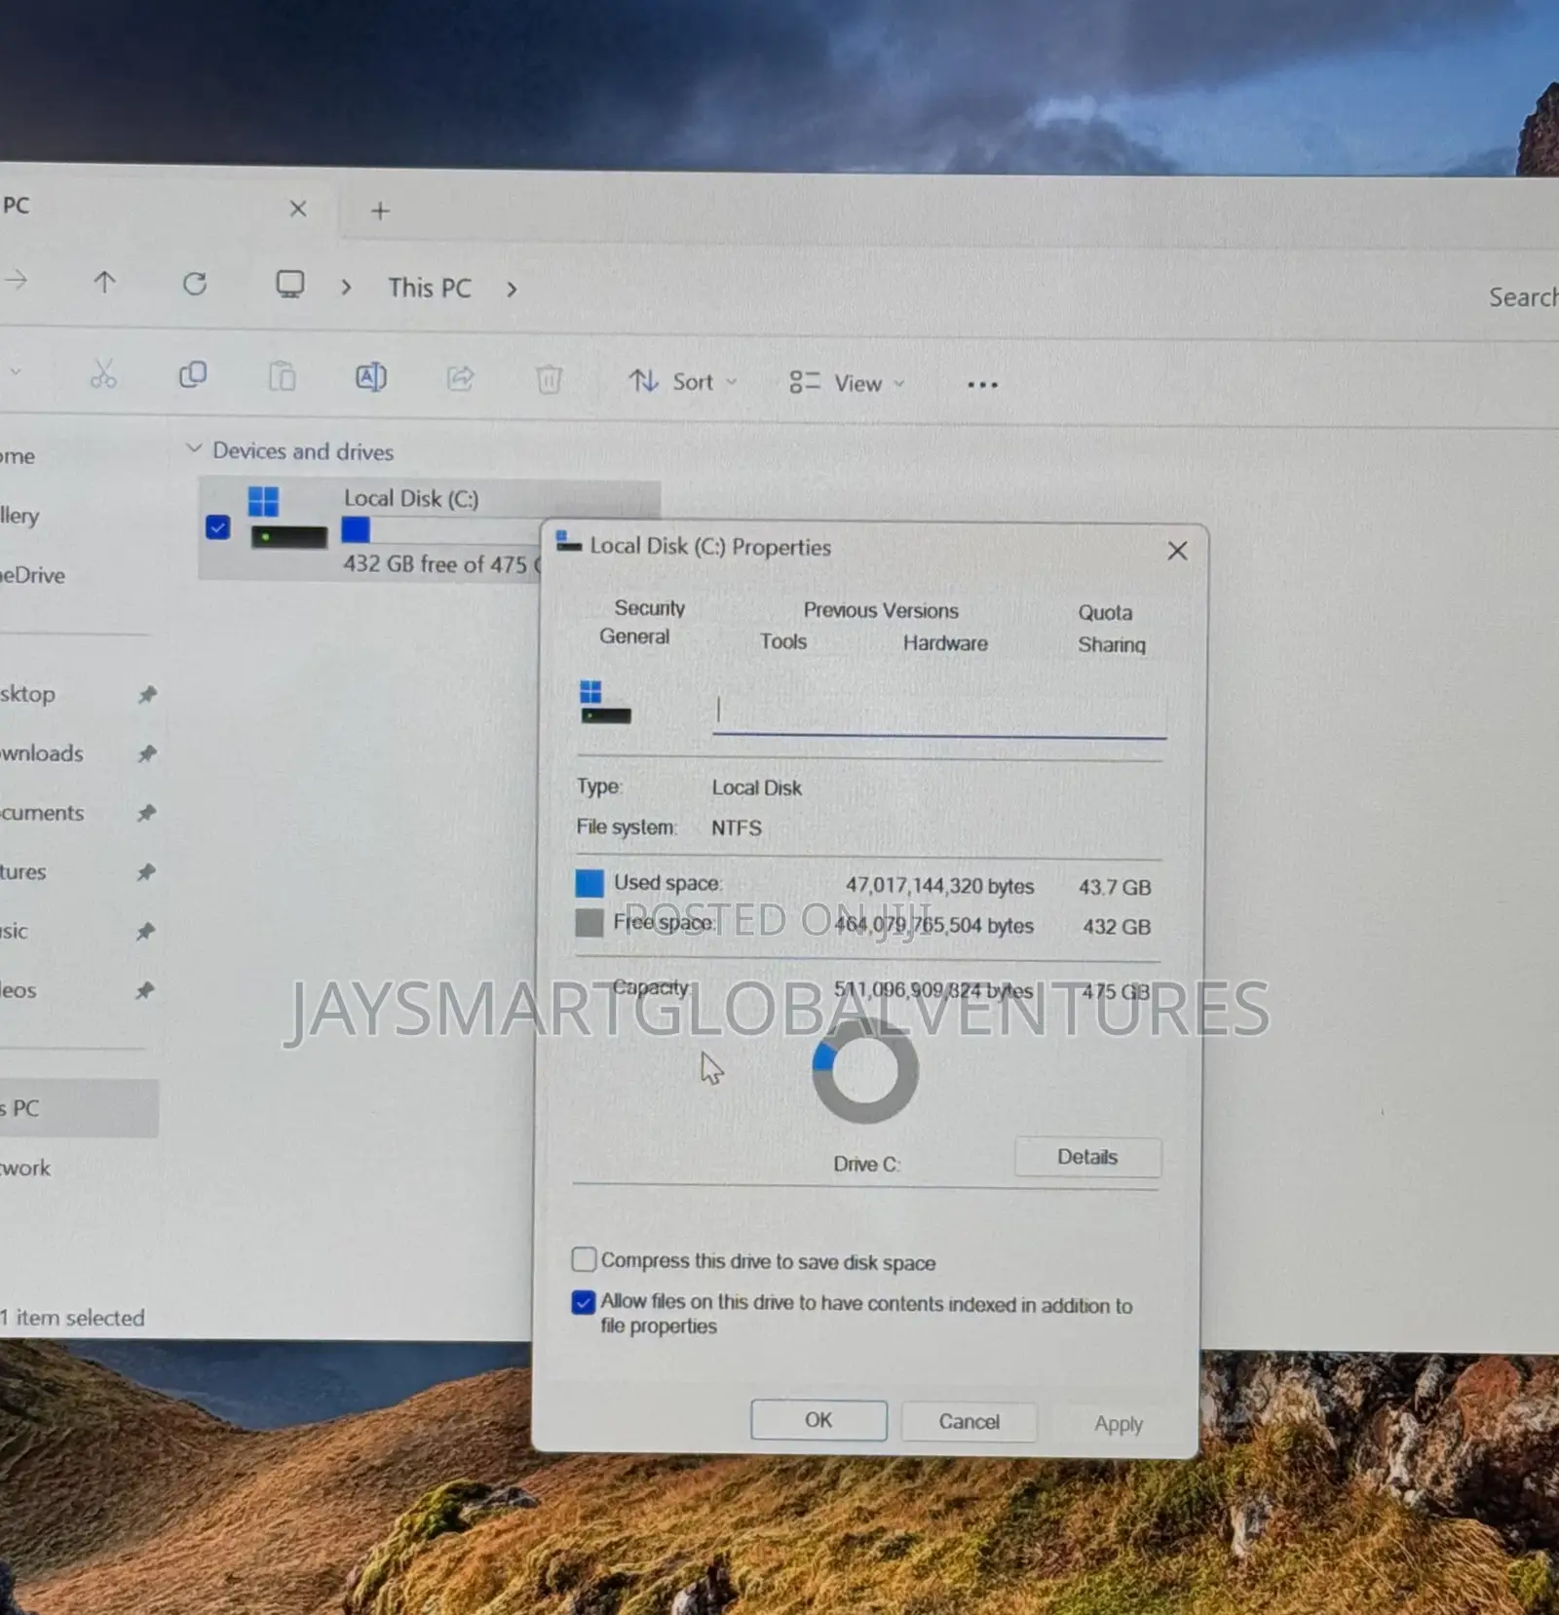1559x1615 pixels.
Task: Click the Share icon in toolbar
Action: 460,378
